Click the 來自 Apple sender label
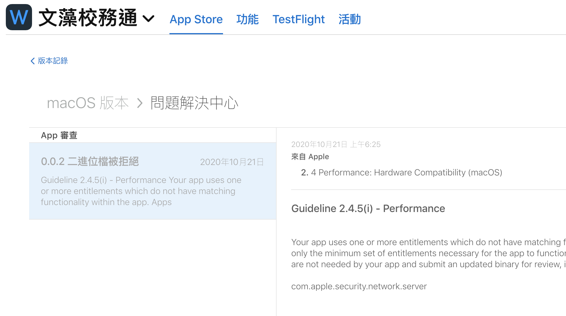This screenshot has height=316, width=566. [310, 157]
